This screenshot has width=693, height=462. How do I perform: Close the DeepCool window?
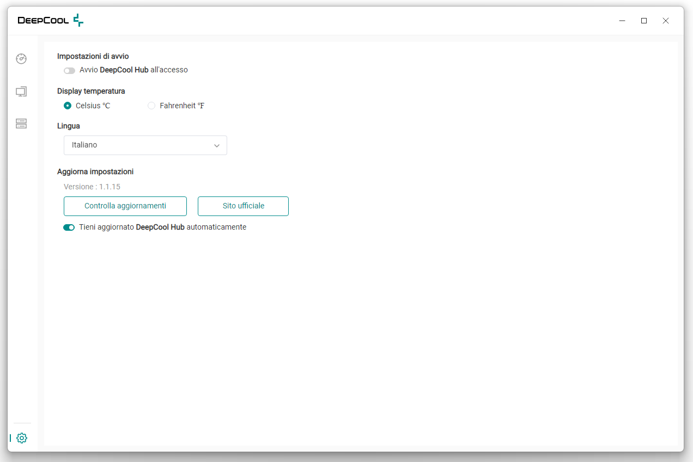(x=666, y=21)
